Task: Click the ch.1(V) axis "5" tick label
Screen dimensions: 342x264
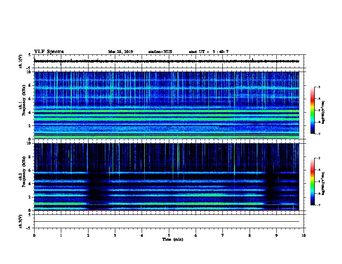Action: [x=30, y=55]
